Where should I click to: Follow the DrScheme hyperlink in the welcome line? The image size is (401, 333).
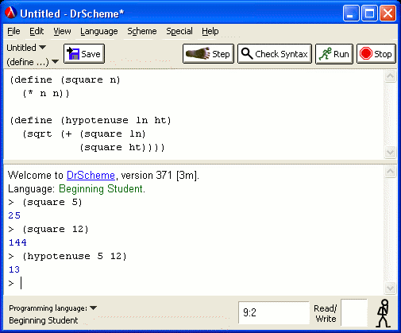pyautogui.click(x=91, y=176)
